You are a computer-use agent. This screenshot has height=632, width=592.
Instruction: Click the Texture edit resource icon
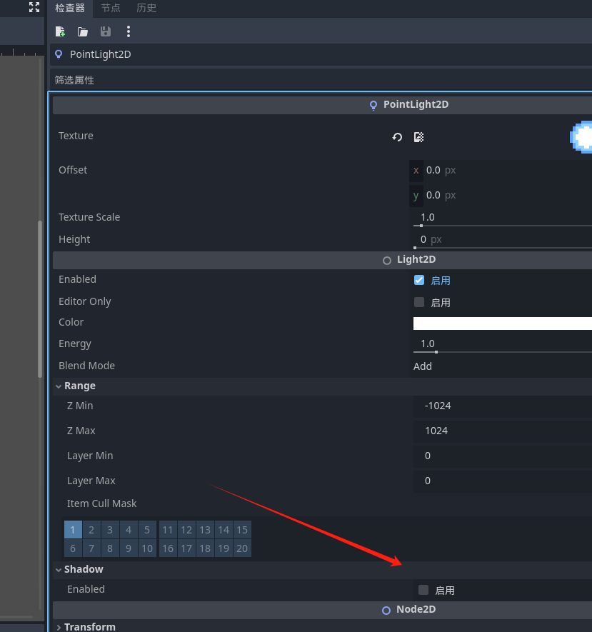[x=418, y=137]
